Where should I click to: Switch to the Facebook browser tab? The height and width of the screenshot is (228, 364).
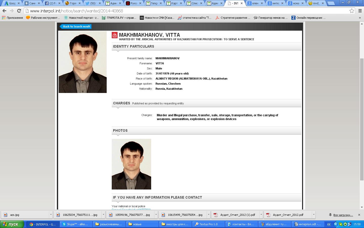click(52, 3)
